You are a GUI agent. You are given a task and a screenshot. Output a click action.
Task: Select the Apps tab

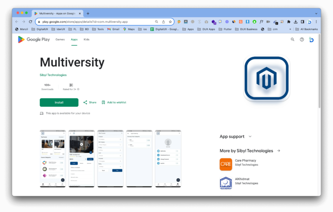[x=74, y=39]
